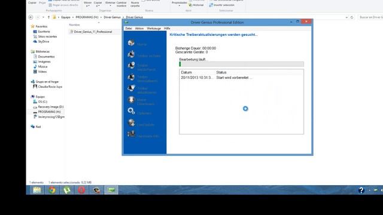Open the Documentos library
Viewport: 383px width, 215px height.
click(x=44, y=57)
